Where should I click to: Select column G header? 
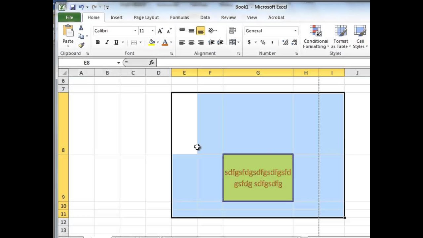(x=258, y=73)
